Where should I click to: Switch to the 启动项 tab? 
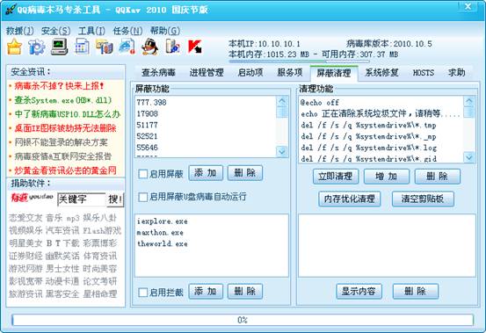click(x=250, y=73)
